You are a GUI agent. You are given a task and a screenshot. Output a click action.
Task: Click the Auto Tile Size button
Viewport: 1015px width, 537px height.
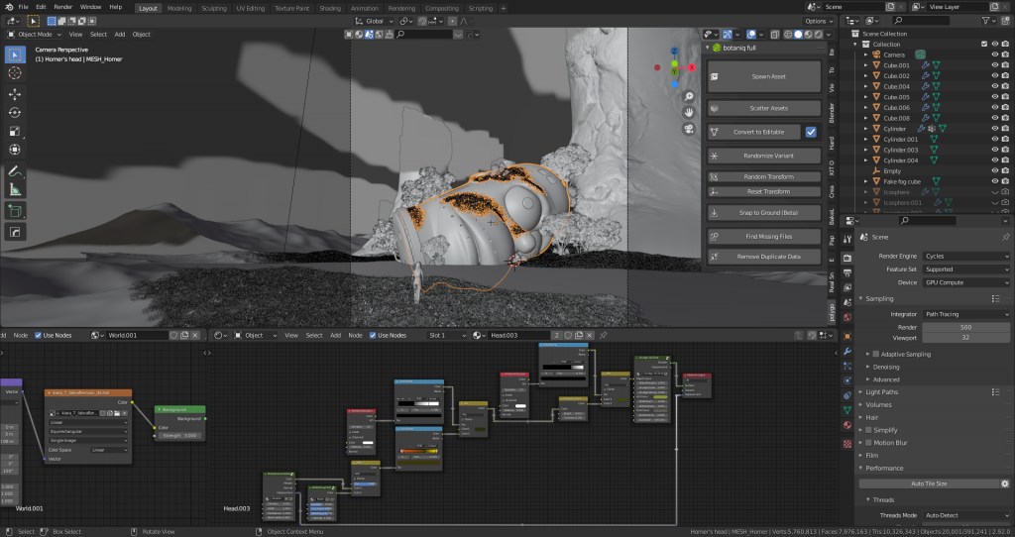pyautogui.click(x=929, y=483)
